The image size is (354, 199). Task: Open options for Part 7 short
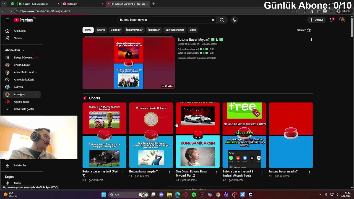(x=123, y=173)
